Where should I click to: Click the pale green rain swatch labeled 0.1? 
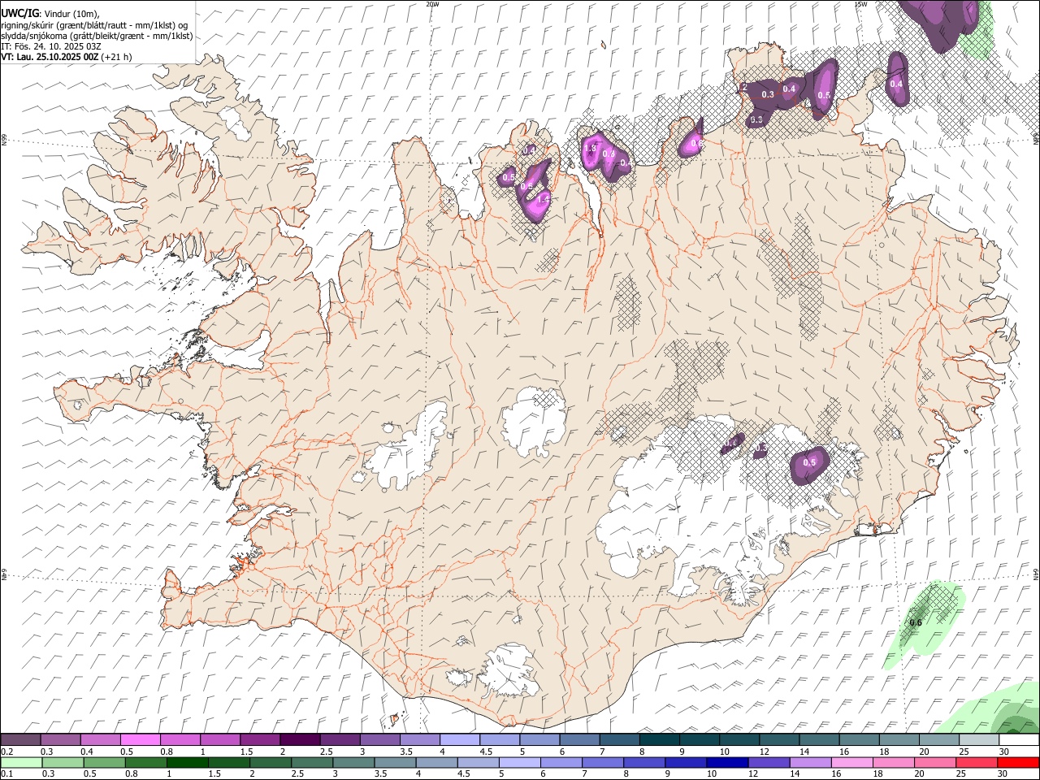pos(21,762)
